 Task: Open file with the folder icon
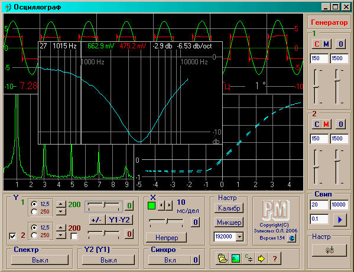(x=222, y=258)
